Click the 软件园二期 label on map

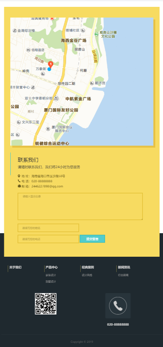point(66,84)
